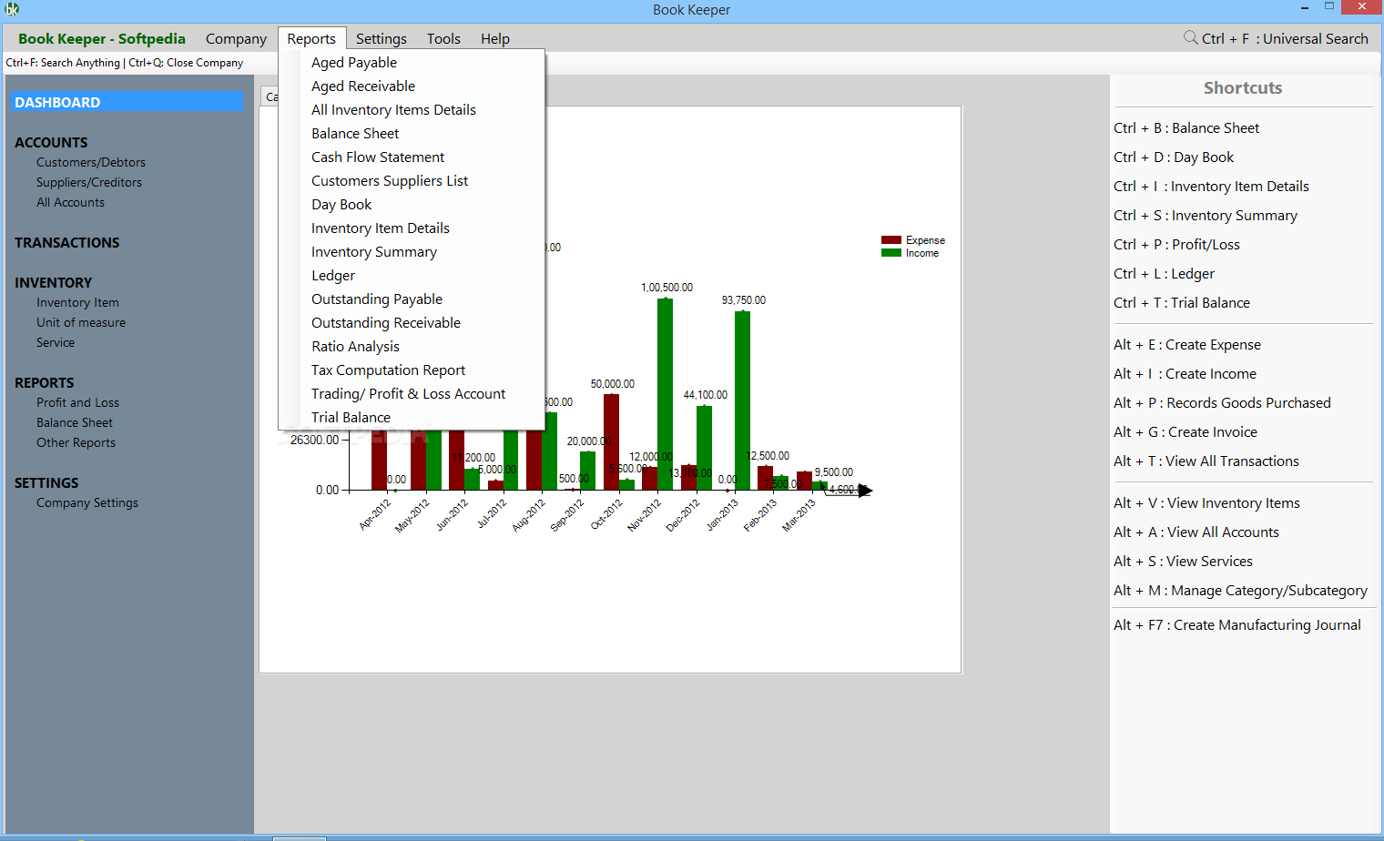Viewport: 1384px width, 841px height.
Task: Click Alt + S View Services shortcut
Action: (1183, 561)
